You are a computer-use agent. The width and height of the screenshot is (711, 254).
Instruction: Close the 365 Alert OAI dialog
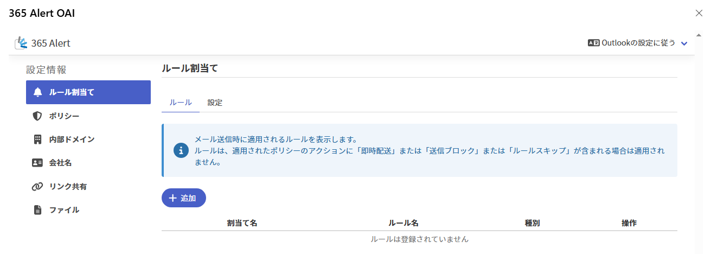coord(699,13)
